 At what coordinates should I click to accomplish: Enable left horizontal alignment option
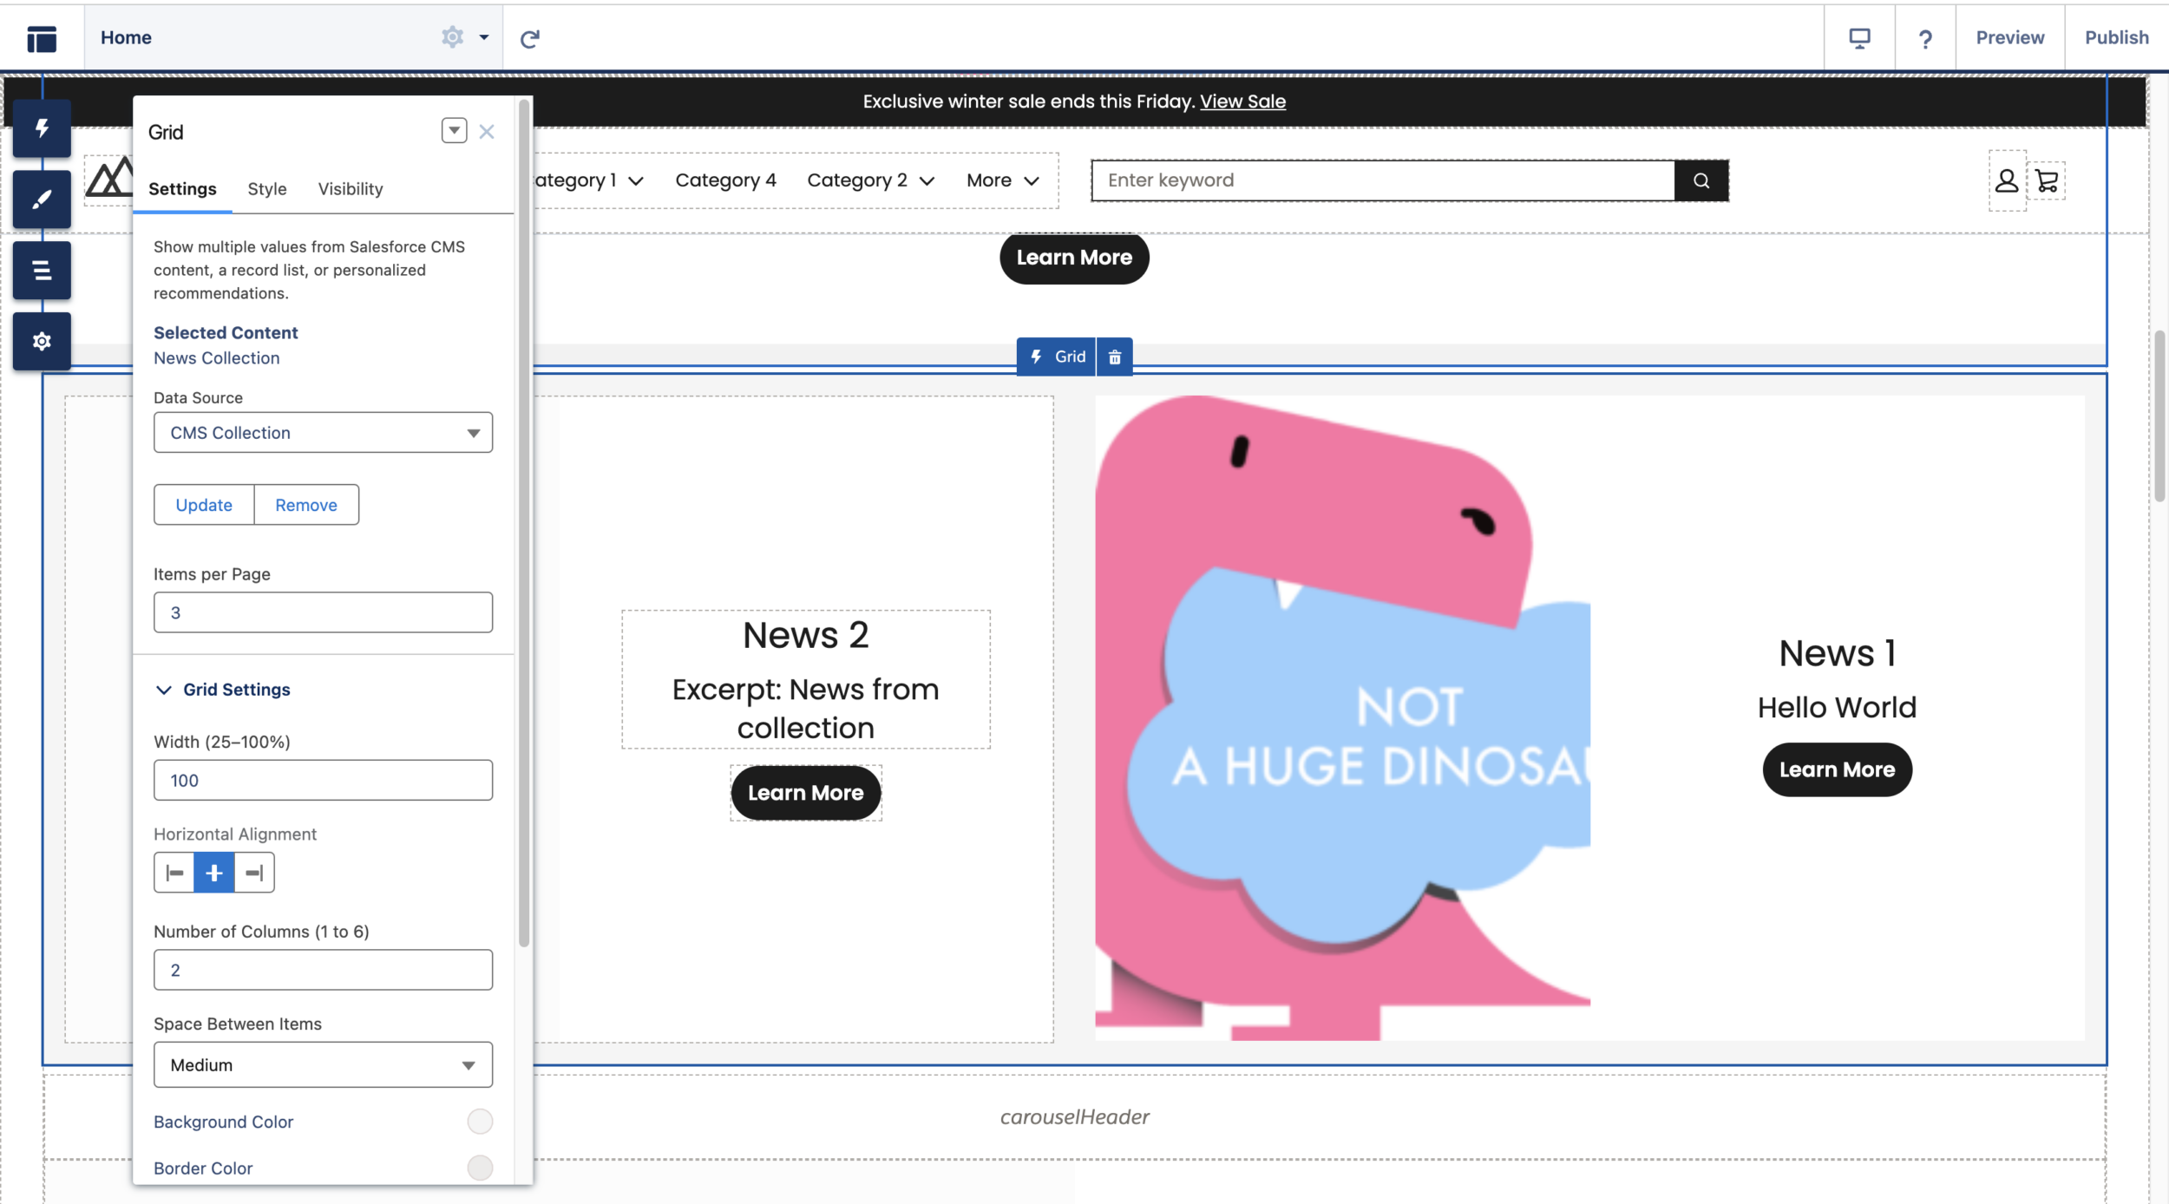tap(174, 872)
